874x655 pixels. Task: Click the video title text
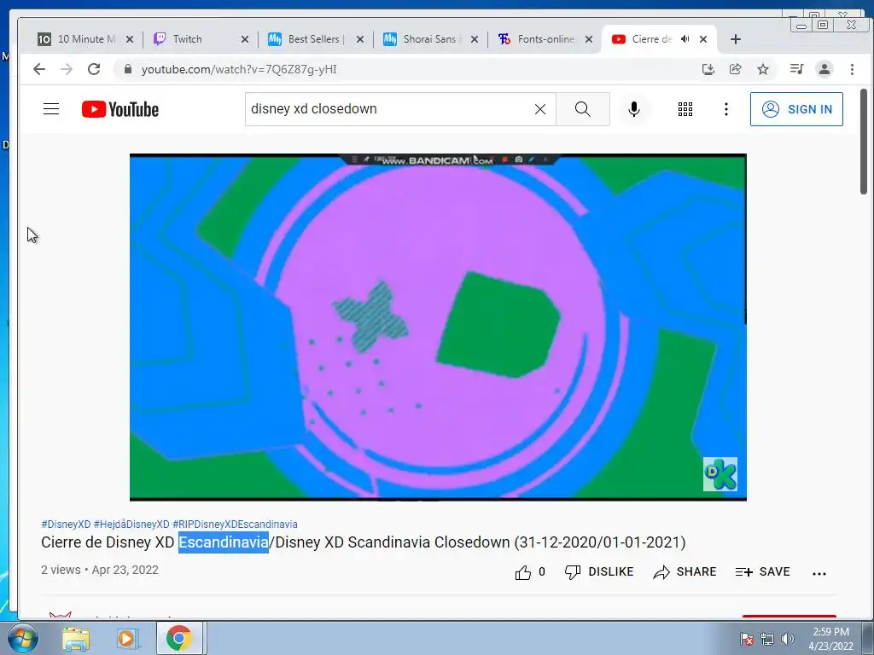click(x=364, y=542)
